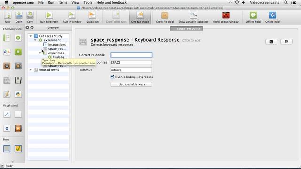Select first space_res... item under experiment

57,49
